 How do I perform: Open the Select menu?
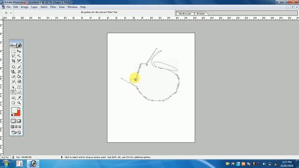click(44, 7)
